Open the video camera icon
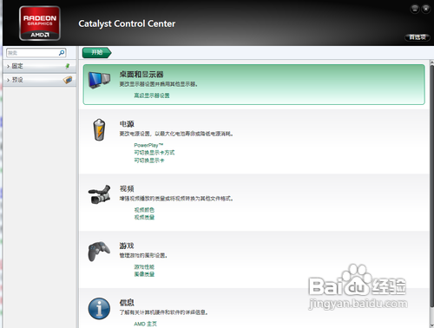Viewport: 434px width, 328px height. 99,194
